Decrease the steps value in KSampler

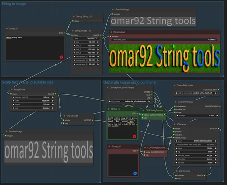pyautogui.click(x=176, y=148)
